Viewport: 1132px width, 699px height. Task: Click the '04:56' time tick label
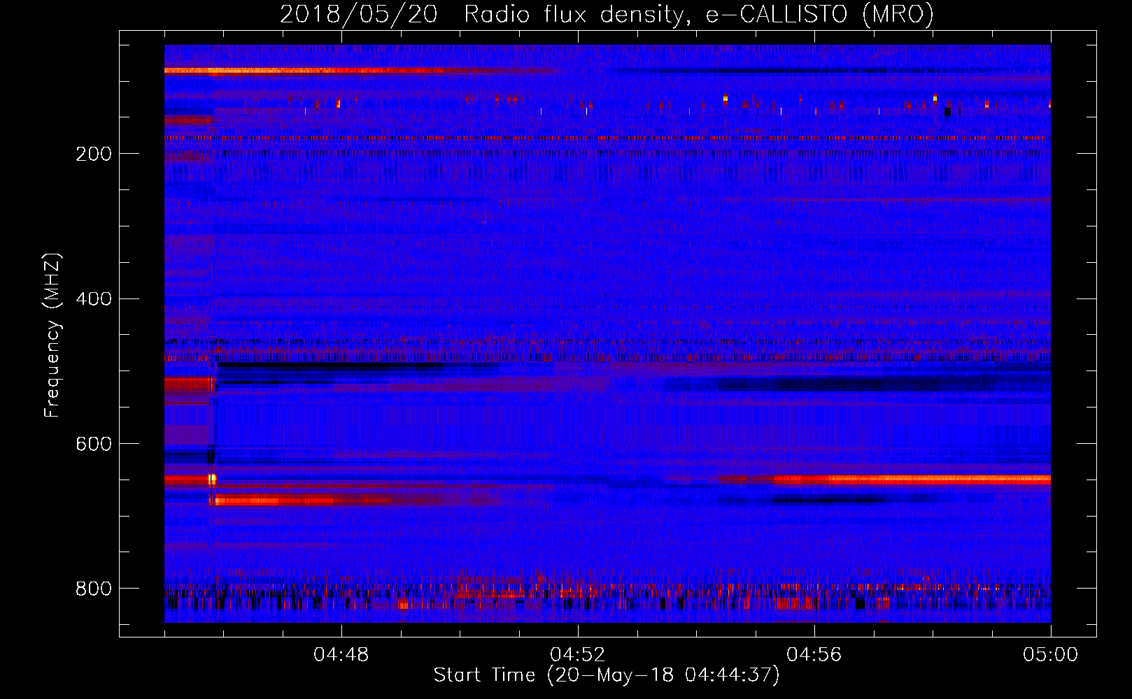point(814,655)
